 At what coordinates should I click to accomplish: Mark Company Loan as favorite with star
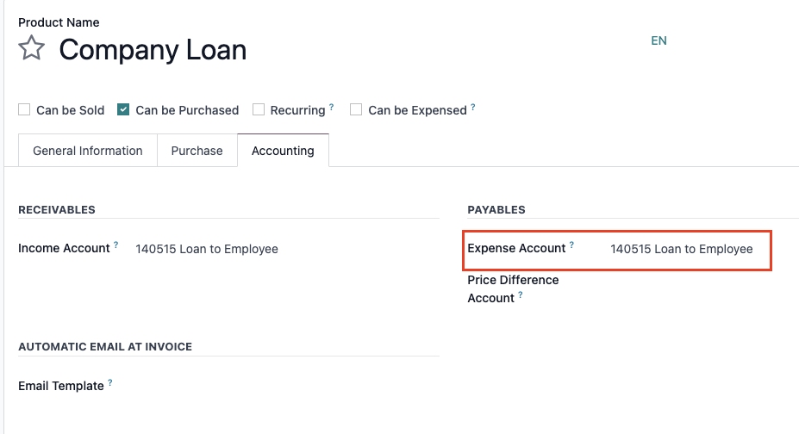pos(32,48)
